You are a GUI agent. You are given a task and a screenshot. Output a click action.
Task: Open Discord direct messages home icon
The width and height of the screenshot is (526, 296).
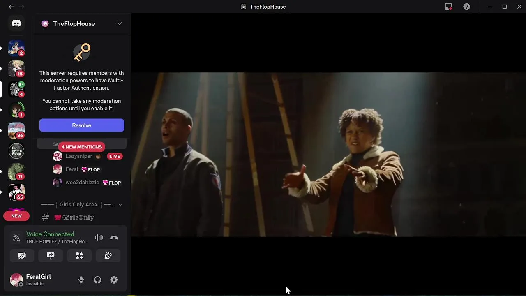coord(16,23)
